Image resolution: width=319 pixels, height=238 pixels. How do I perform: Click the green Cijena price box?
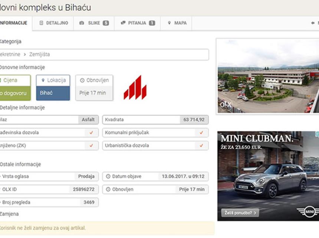pyautogui.click(x=14, y=88)
